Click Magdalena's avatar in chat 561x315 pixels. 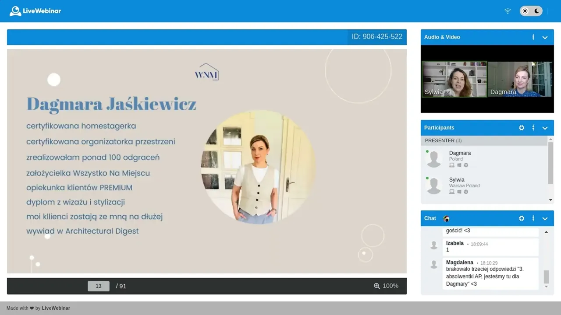tap(434, 264)
